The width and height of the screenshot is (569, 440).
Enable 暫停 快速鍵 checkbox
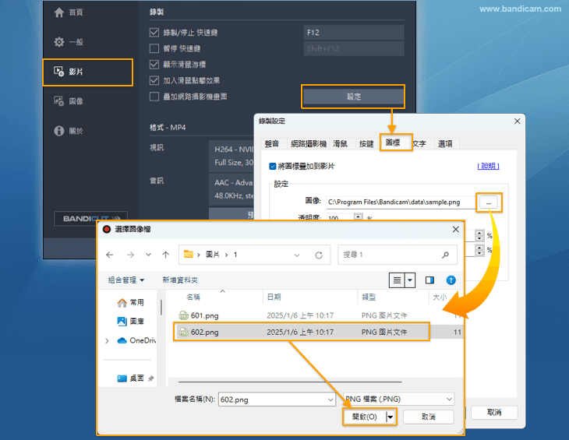click(x=154, y=48)
